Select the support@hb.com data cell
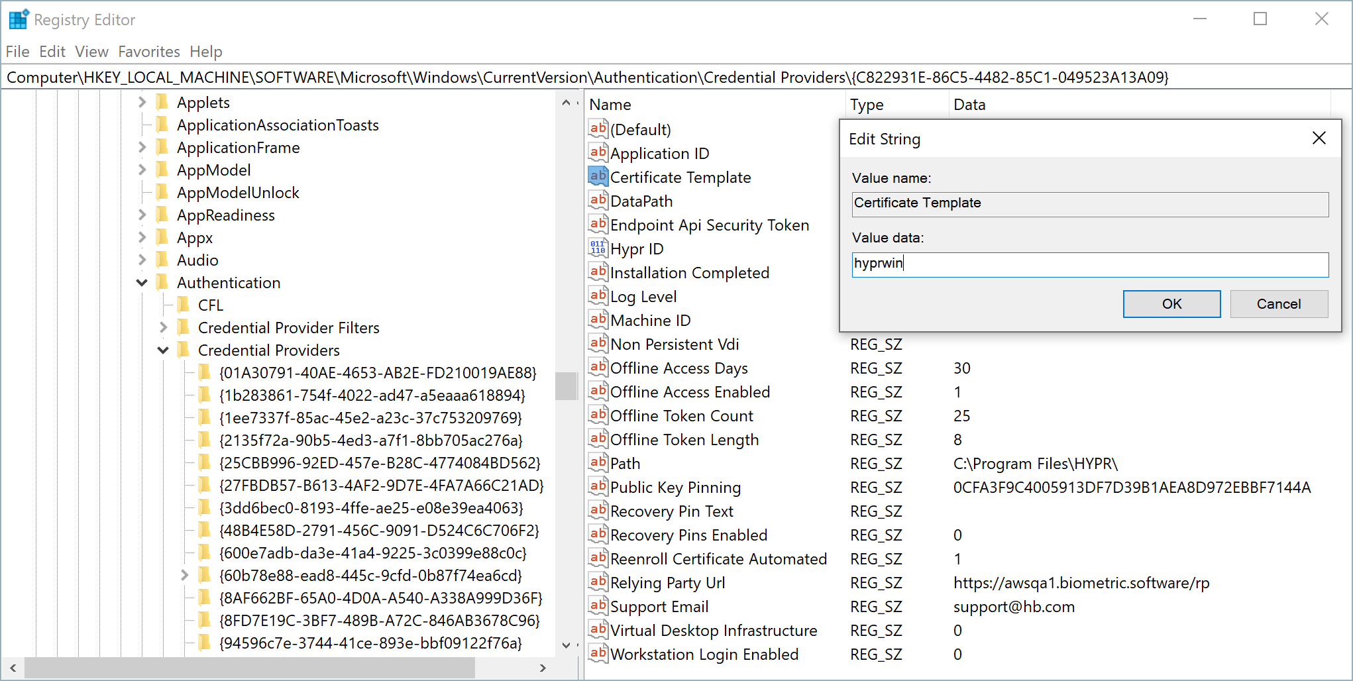This screenshot has width=1353, height=681. click(1014, 606)
